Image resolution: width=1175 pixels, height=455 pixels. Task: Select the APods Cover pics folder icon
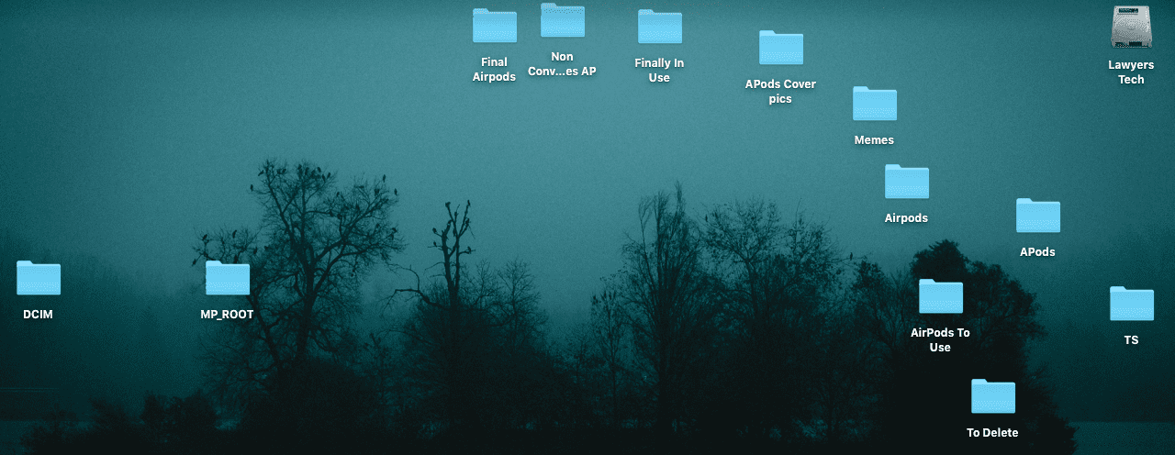pos(781,48)
